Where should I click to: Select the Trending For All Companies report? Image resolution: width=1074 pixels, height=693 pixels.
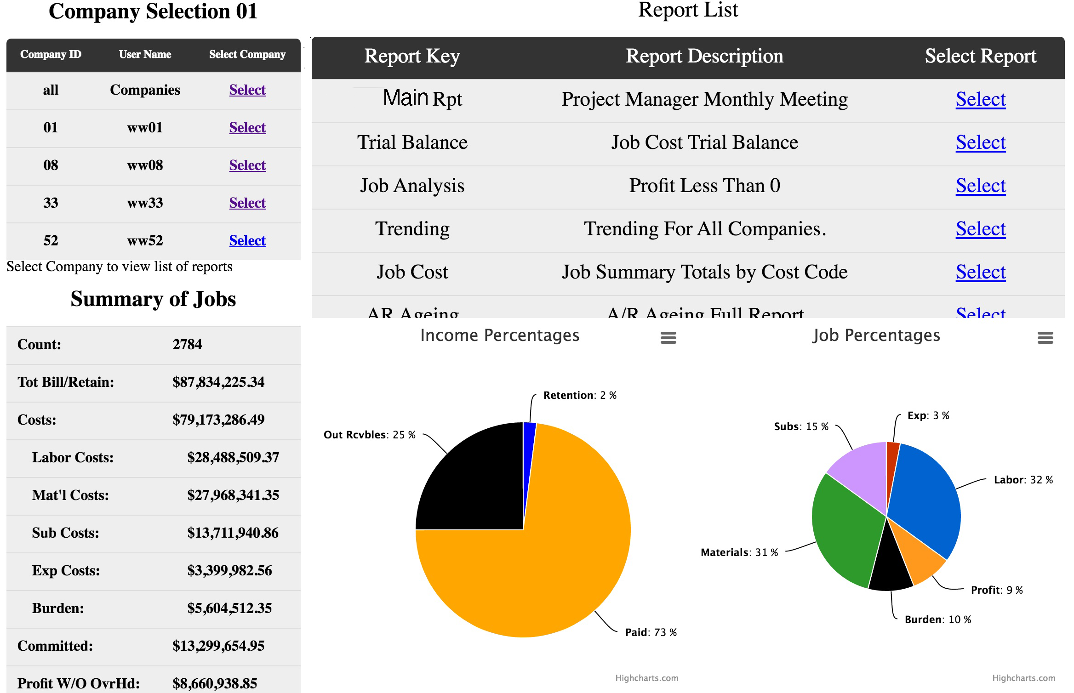click(980, 228)
